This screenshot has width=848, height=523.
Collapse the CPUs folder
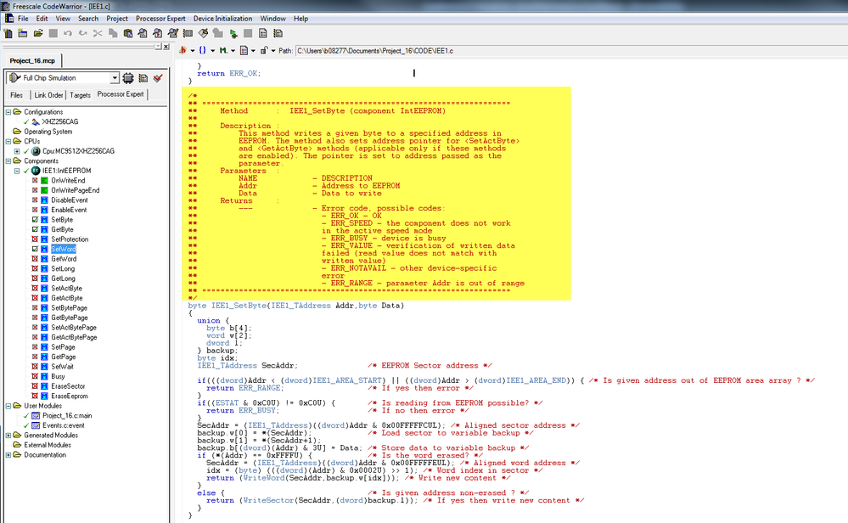coord(8,141)
